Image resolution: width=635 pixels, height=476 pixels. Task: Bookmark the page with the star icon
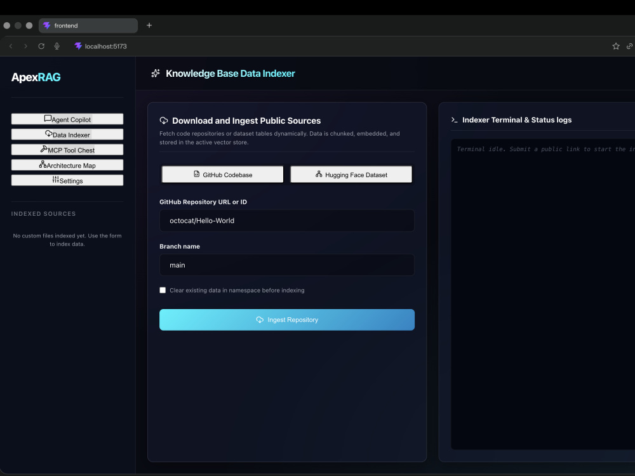tap(616, 46)
